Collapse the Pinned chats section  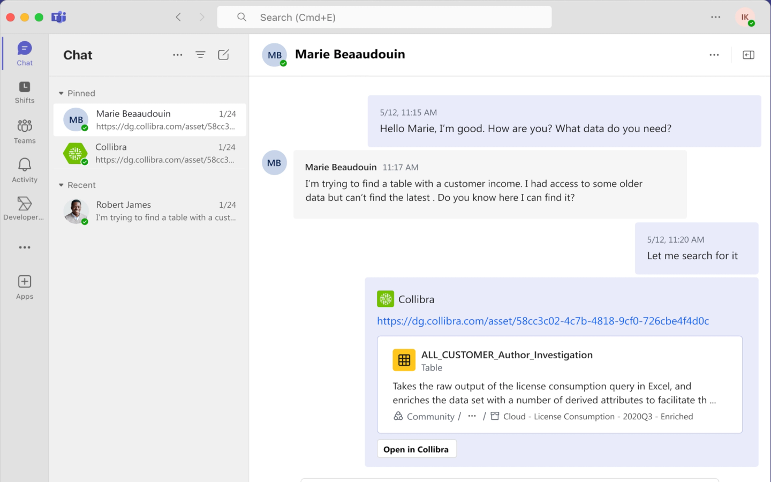[62, 93]
